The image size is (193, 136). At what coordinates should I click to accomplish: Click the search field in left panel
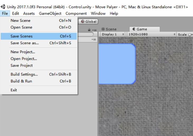[86, 34]
